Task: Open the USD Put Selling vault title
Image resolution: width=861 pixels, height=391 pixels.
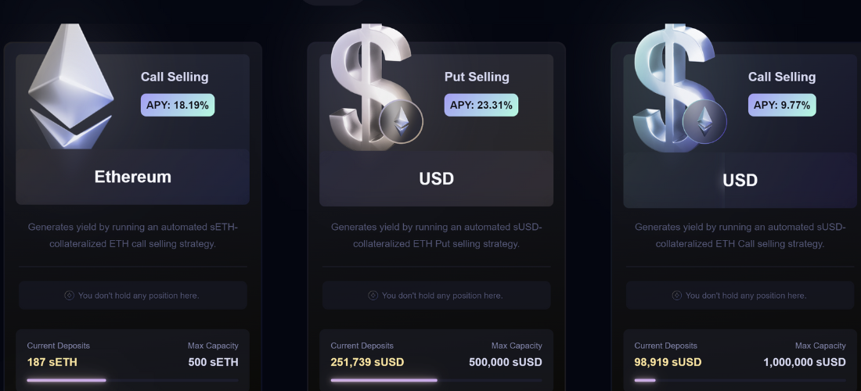Action: pos(436,178)
